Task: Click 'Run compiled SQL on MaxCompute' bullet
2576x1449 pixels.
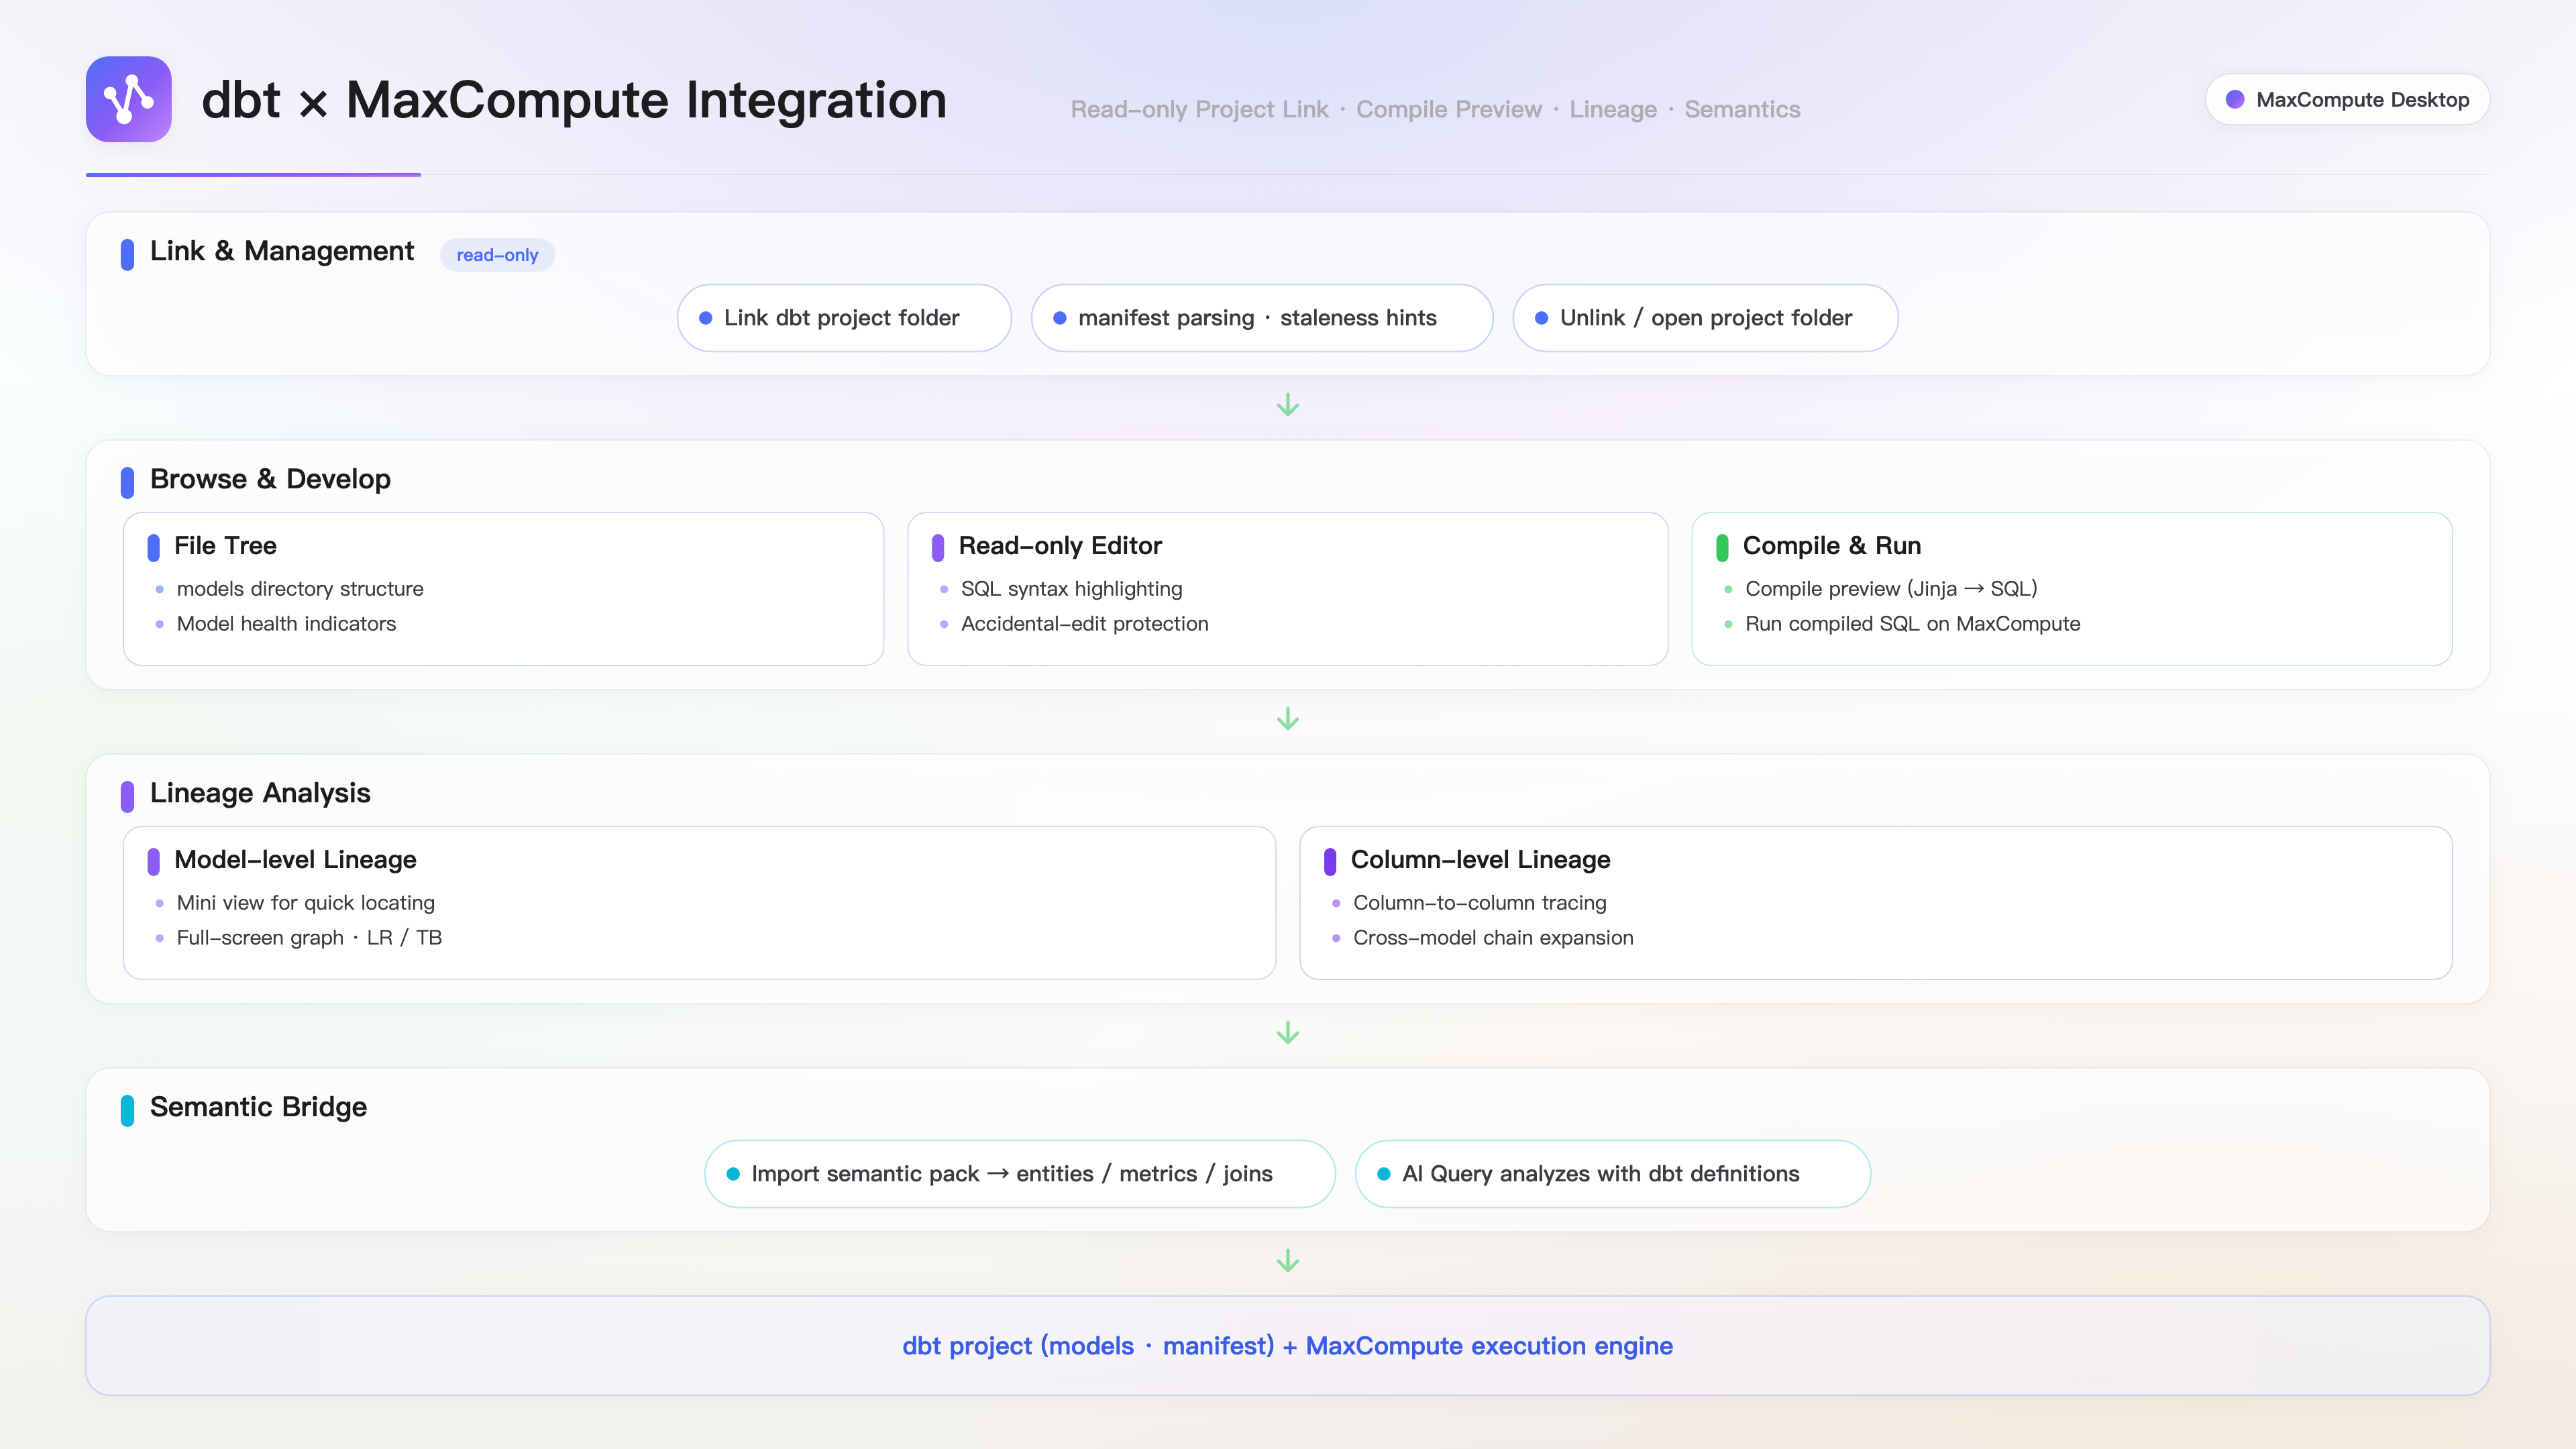Action: pos(1912,624)
